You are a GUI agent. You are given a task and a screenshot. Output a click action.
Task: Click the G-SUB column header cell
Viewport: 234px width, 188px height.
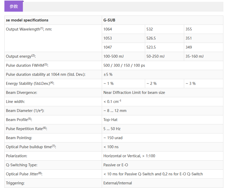tap(109, 20)
